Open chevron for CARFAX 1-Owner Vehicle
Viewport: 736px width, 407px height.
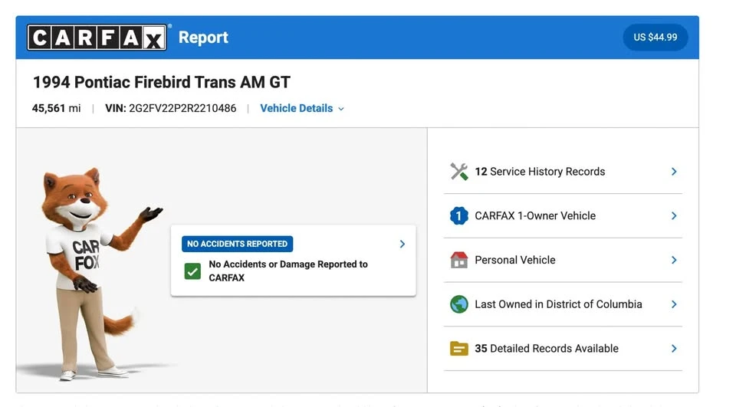(674, 216)
